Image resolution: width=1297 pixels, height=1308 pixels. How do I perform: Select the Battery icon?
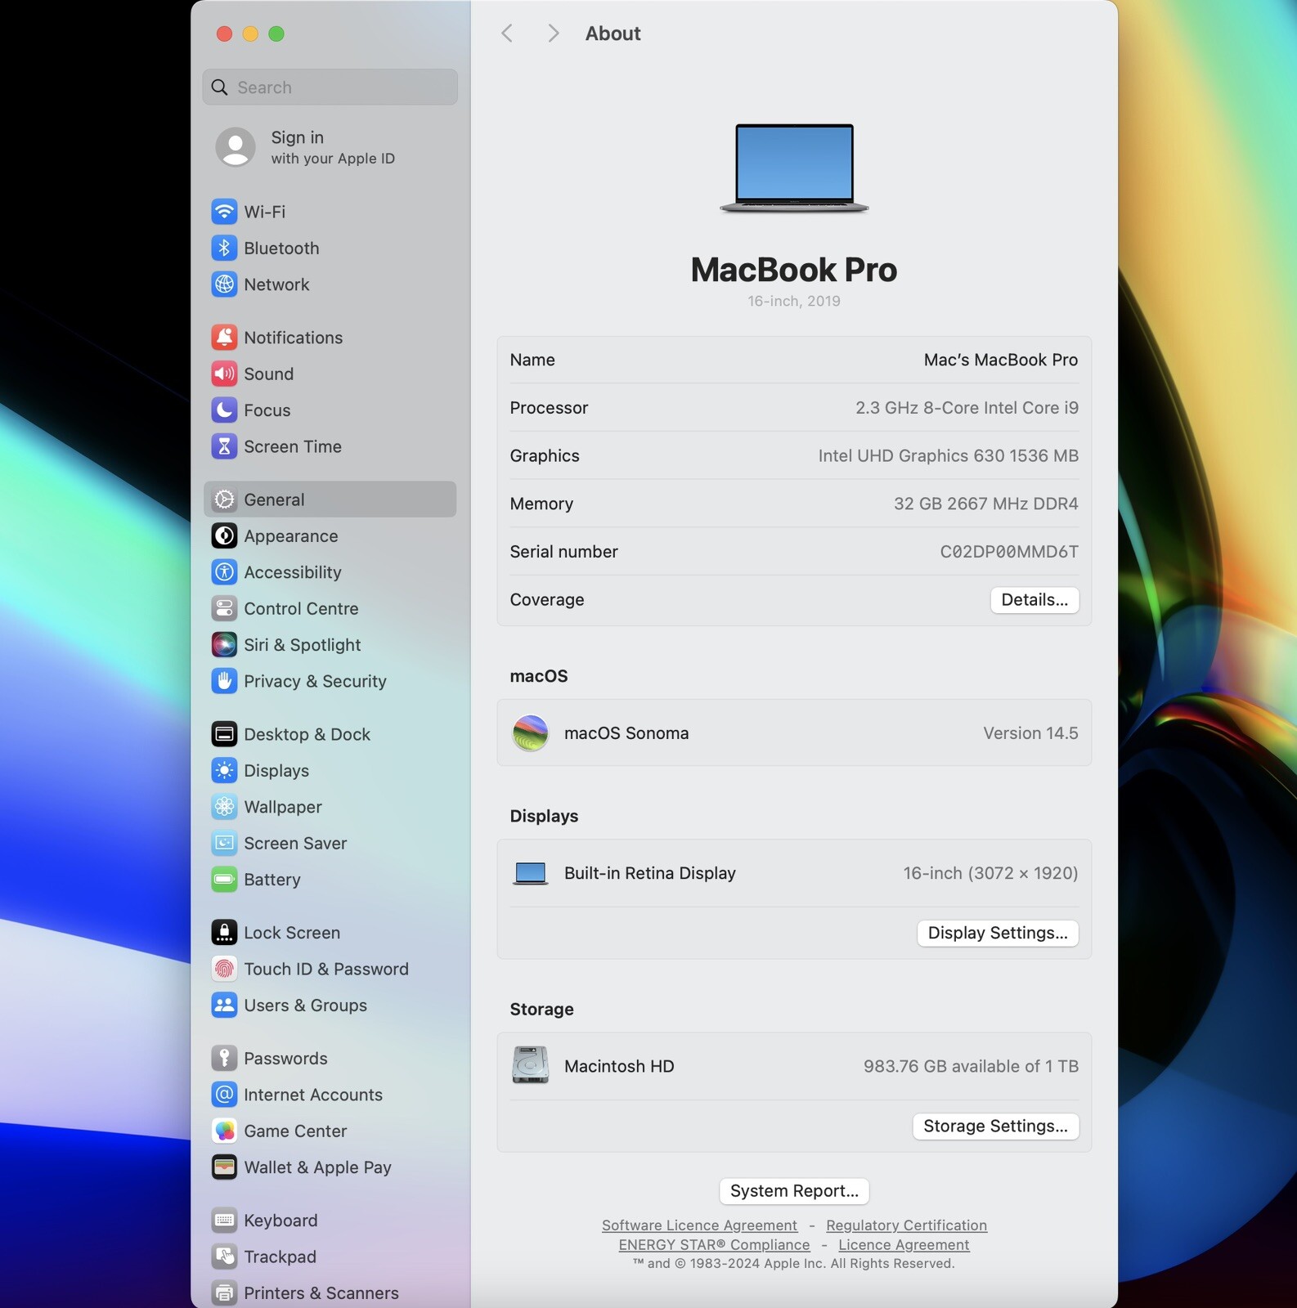224,880
